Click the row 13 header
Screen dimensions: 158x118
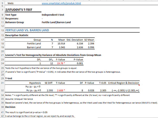point(2,30)
